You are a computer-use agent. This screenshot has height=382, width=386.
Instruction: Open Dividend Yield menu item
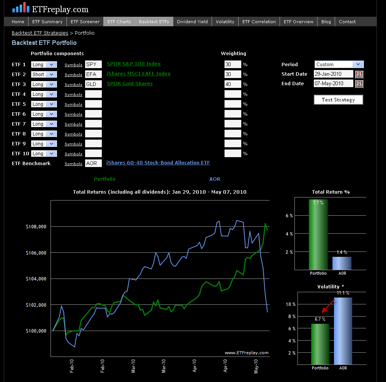192,22
